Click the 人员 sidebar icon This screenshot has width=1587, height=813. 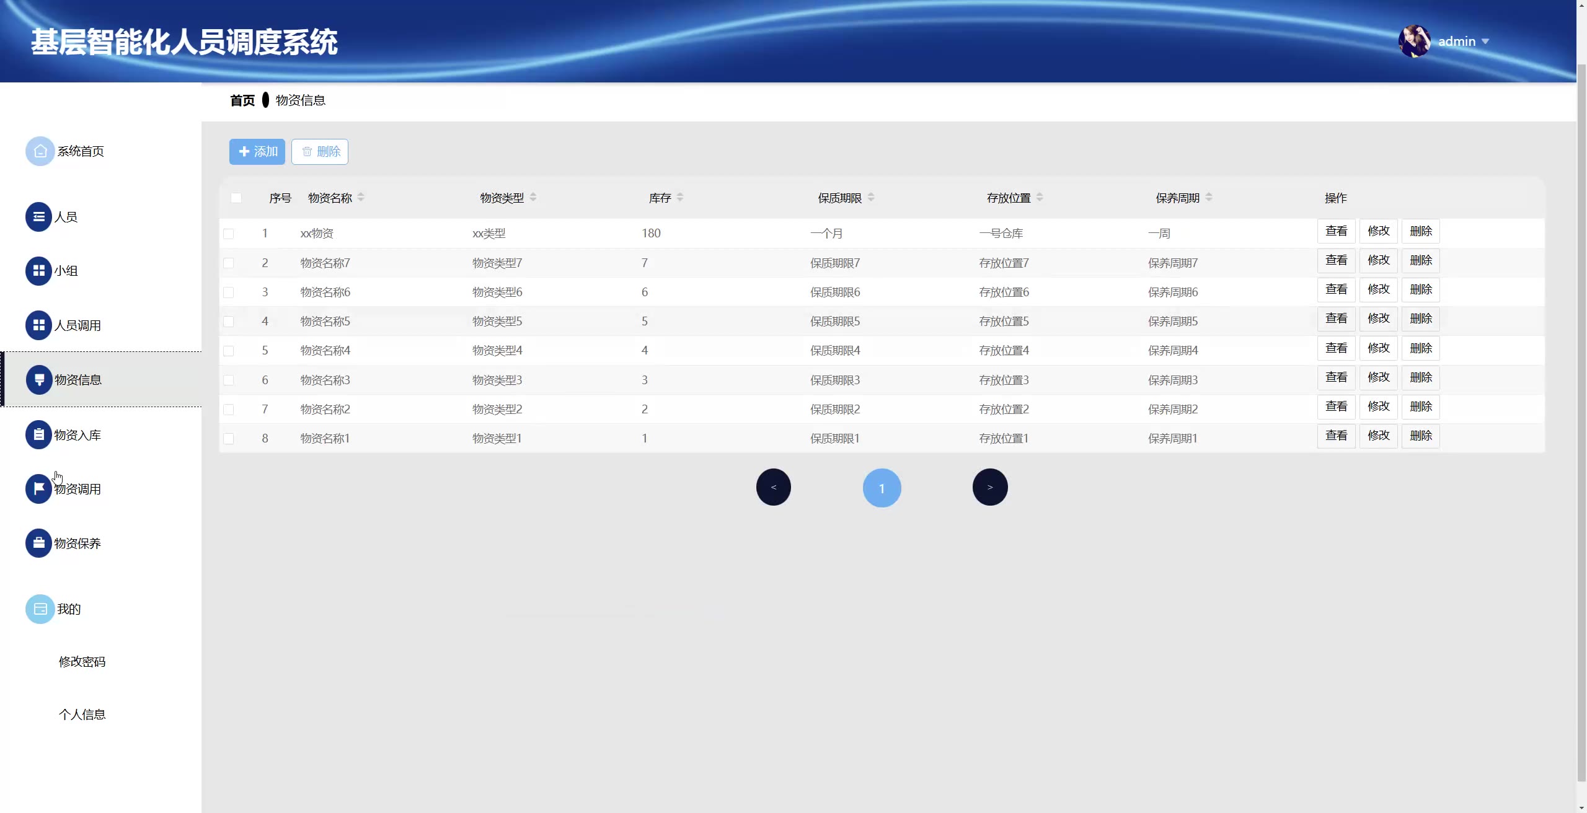tap(38, 217)
